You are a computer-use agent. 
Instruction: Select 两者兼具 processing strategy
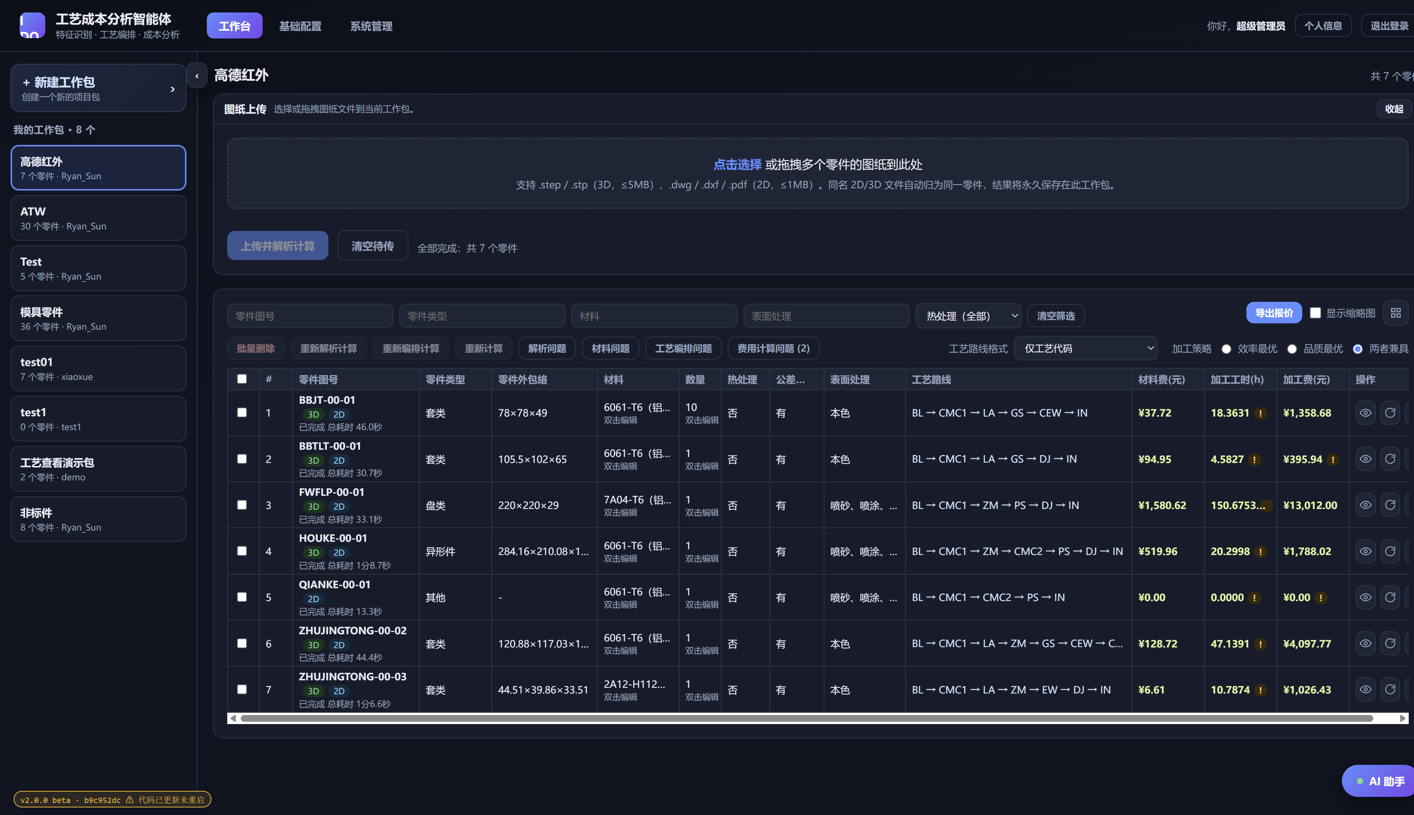tap(1357, 349)
